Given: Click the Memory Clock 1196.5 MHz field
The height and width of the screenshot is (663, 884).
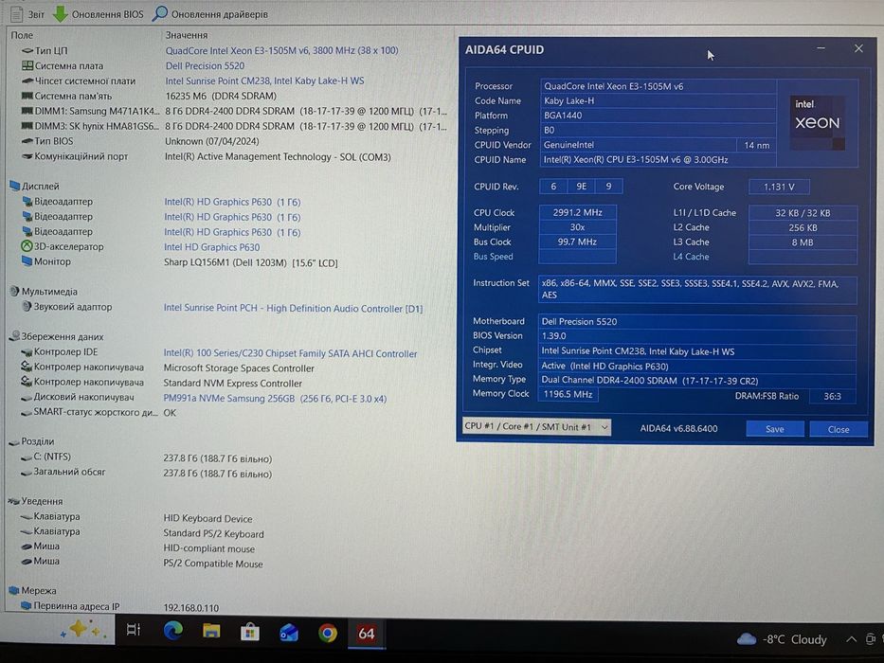Looking at the screenshot, I should point(568,394).
